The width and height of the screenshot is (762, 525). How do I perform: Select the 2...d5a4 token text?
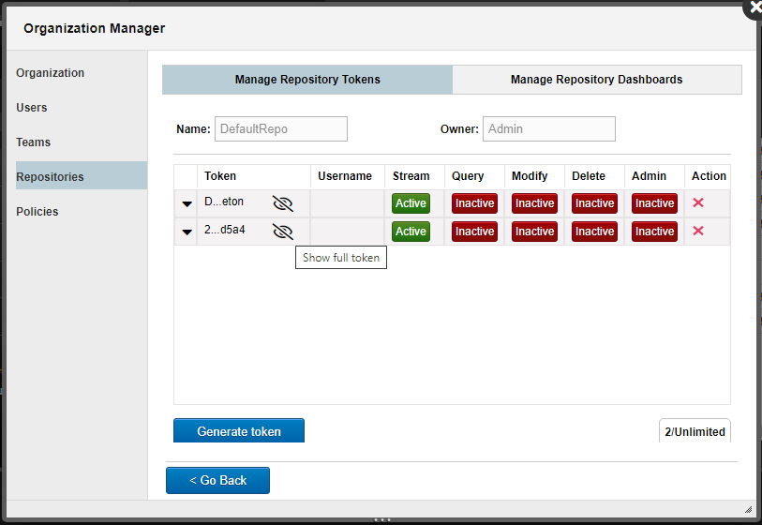click(x=225, y=230)
